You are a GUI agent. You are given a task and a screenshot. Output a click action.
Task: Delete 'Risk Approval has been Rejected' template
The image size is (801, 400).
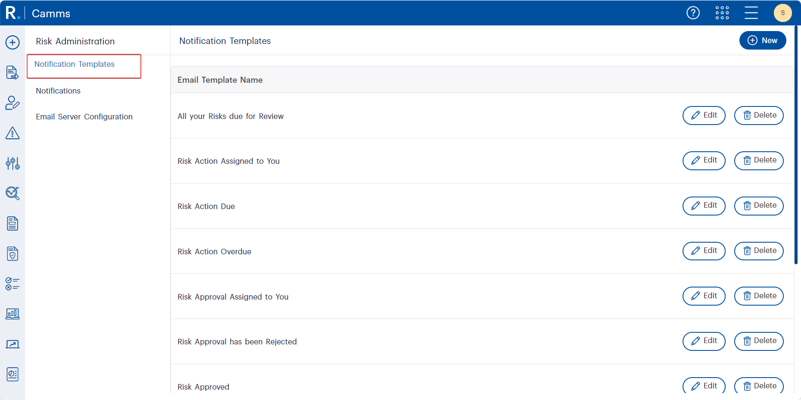click(x=759, y=341)
